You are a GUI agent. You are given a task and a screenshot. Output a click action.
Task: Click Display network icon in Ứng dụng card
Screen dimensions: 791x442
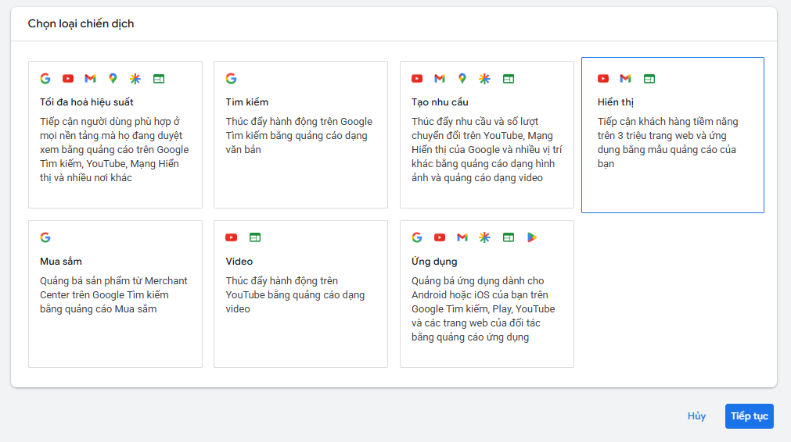509,237
